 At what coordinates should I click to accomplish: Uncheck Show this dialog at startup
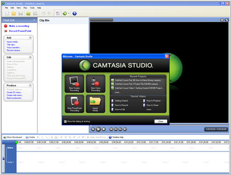[x=65, y=121]
